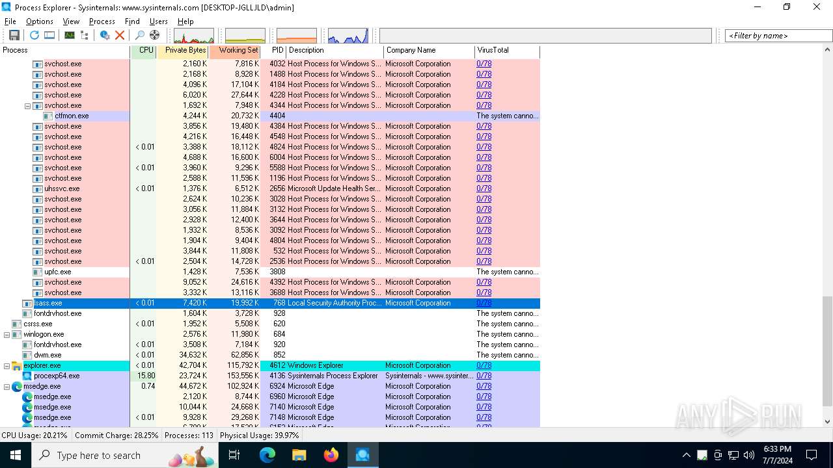Click the Refresh Now toolbar icon

click(x=34, y=35)
